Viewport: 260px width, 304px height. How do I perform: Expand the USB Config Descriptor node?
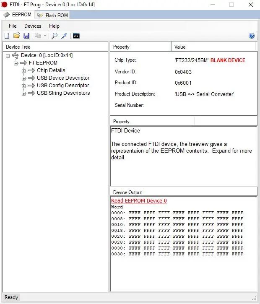(x=23, y=86)
